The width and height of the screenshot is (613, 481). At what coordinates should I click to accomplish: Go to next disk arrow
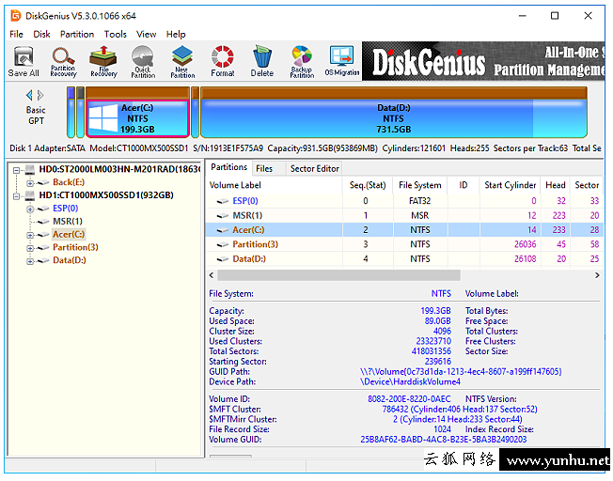tap(40, 95)
